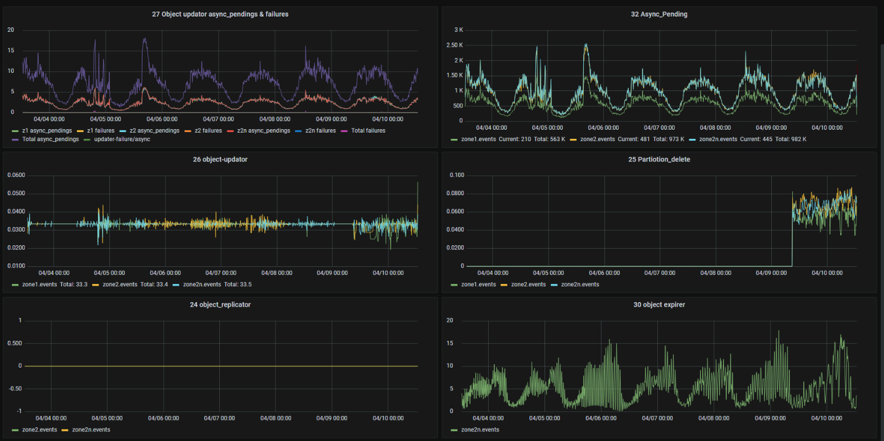The image size is (884, 441).
Task: Click the purple color marker for 'Total async_pendings'
Action: pyautogui.click(x=15, y=139)
